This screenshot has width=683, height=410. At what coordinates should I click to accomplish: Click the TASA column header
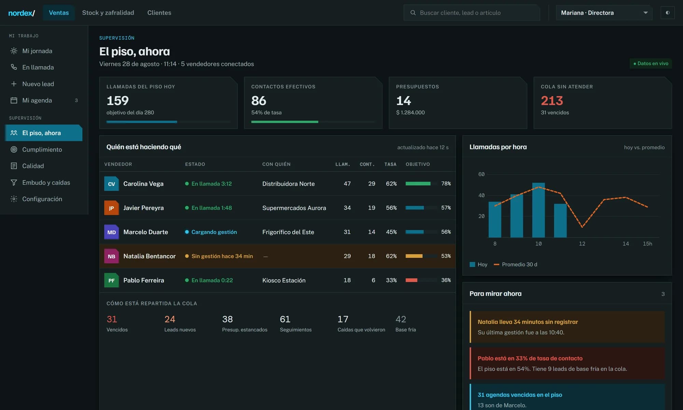coord(390,164)
